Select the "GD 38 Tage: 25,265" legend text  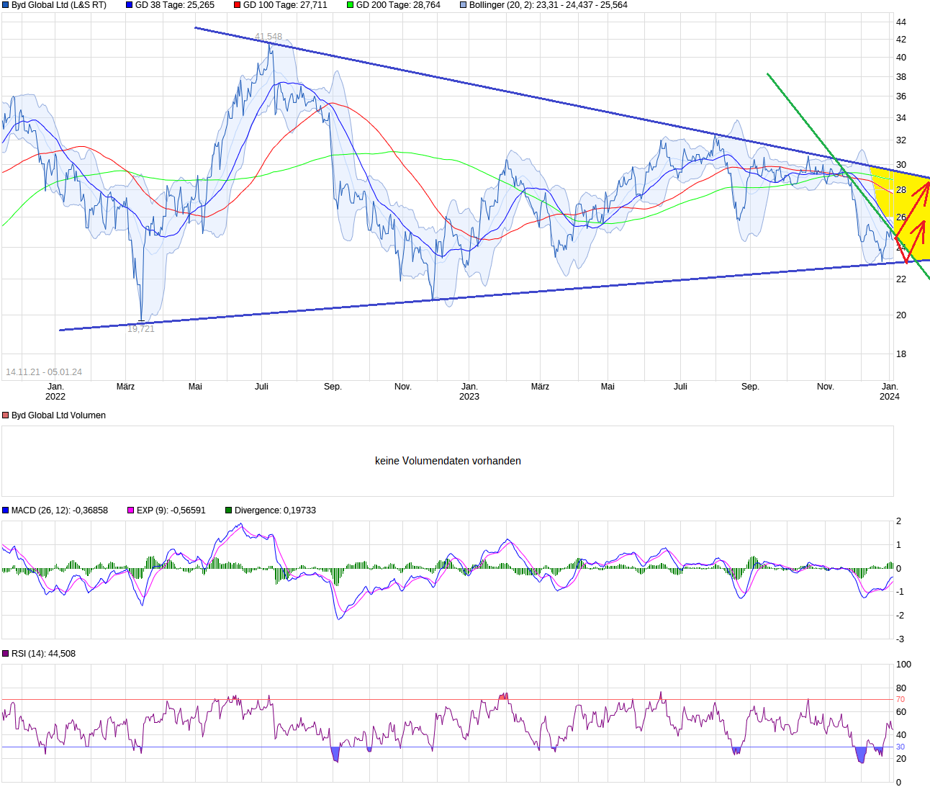175,5
